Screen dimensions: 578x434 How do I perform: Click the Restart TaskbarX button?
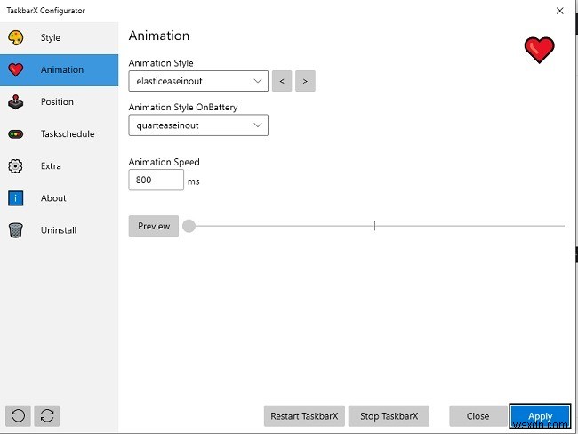click(x=304, y=415)
